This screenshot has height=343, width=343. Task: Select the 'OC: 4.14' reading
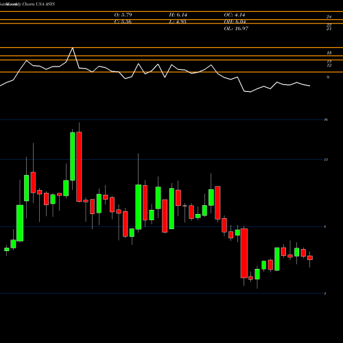tap(235, 15)
